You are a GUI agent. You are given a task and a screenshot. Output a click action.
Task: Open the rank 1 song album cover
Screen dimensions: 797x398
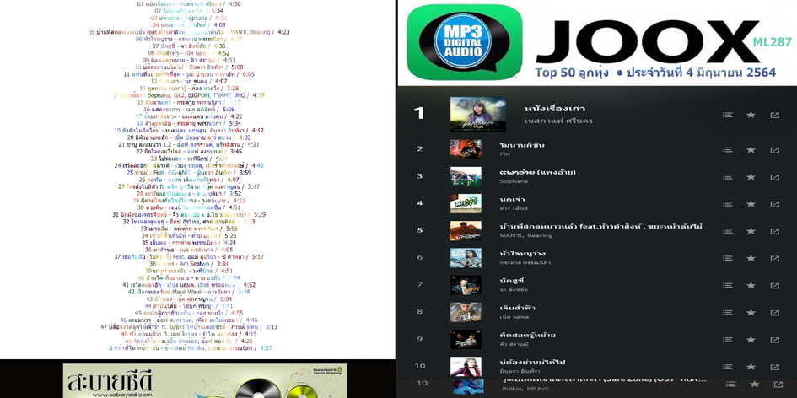click(x=478, y=115)
